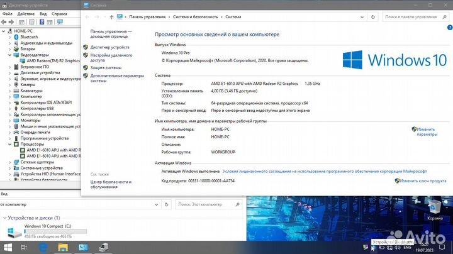453x254 pixels.
Task: Click the taskbar clock showing 19.07.2023
Action: 424,248
